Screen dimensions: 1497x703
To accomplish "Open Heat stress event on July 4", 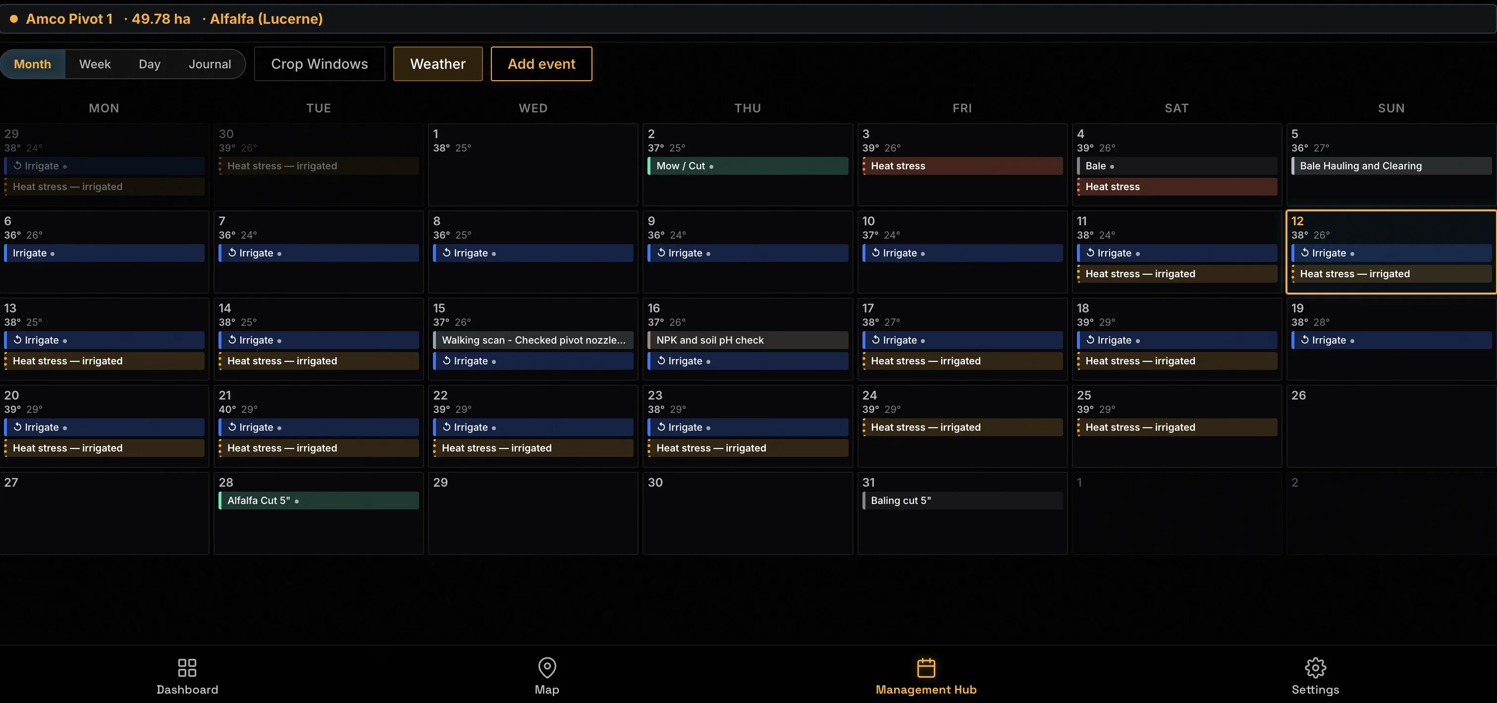I will point(1177,187).
